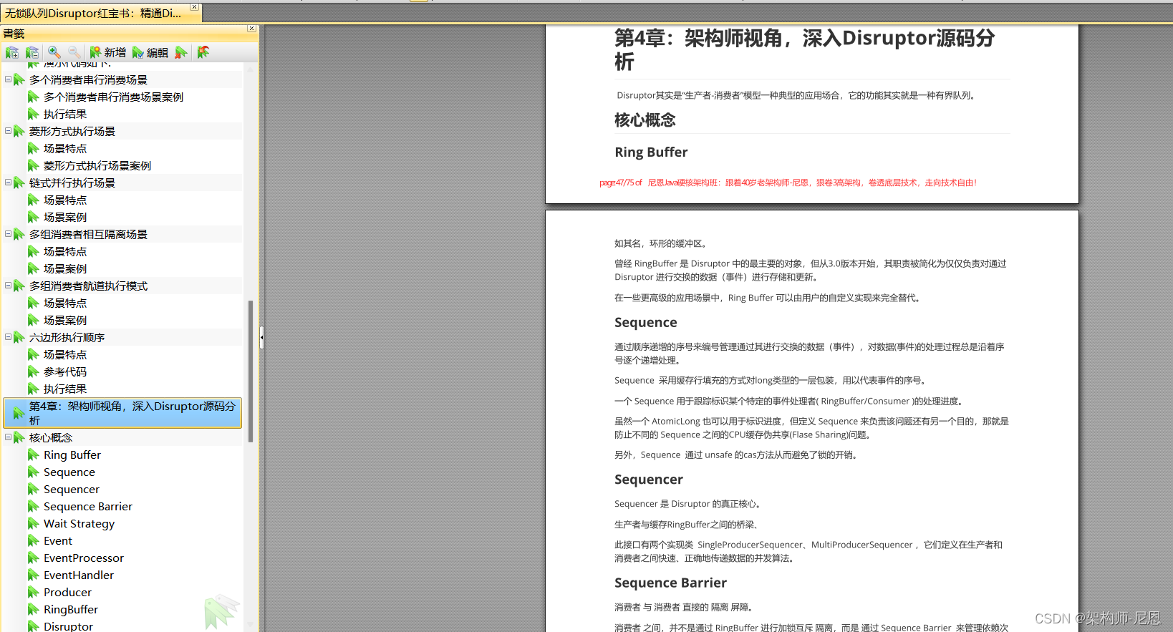Collapse the 多组消费者相互隔离场景 bookmark node
Image resolution: width=1173 pixels, height=632 pixels.
[8, 234]
